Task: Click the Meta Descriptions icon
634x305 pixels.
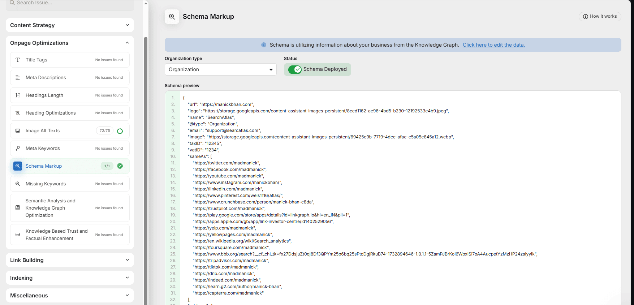Action: point(18,78)
